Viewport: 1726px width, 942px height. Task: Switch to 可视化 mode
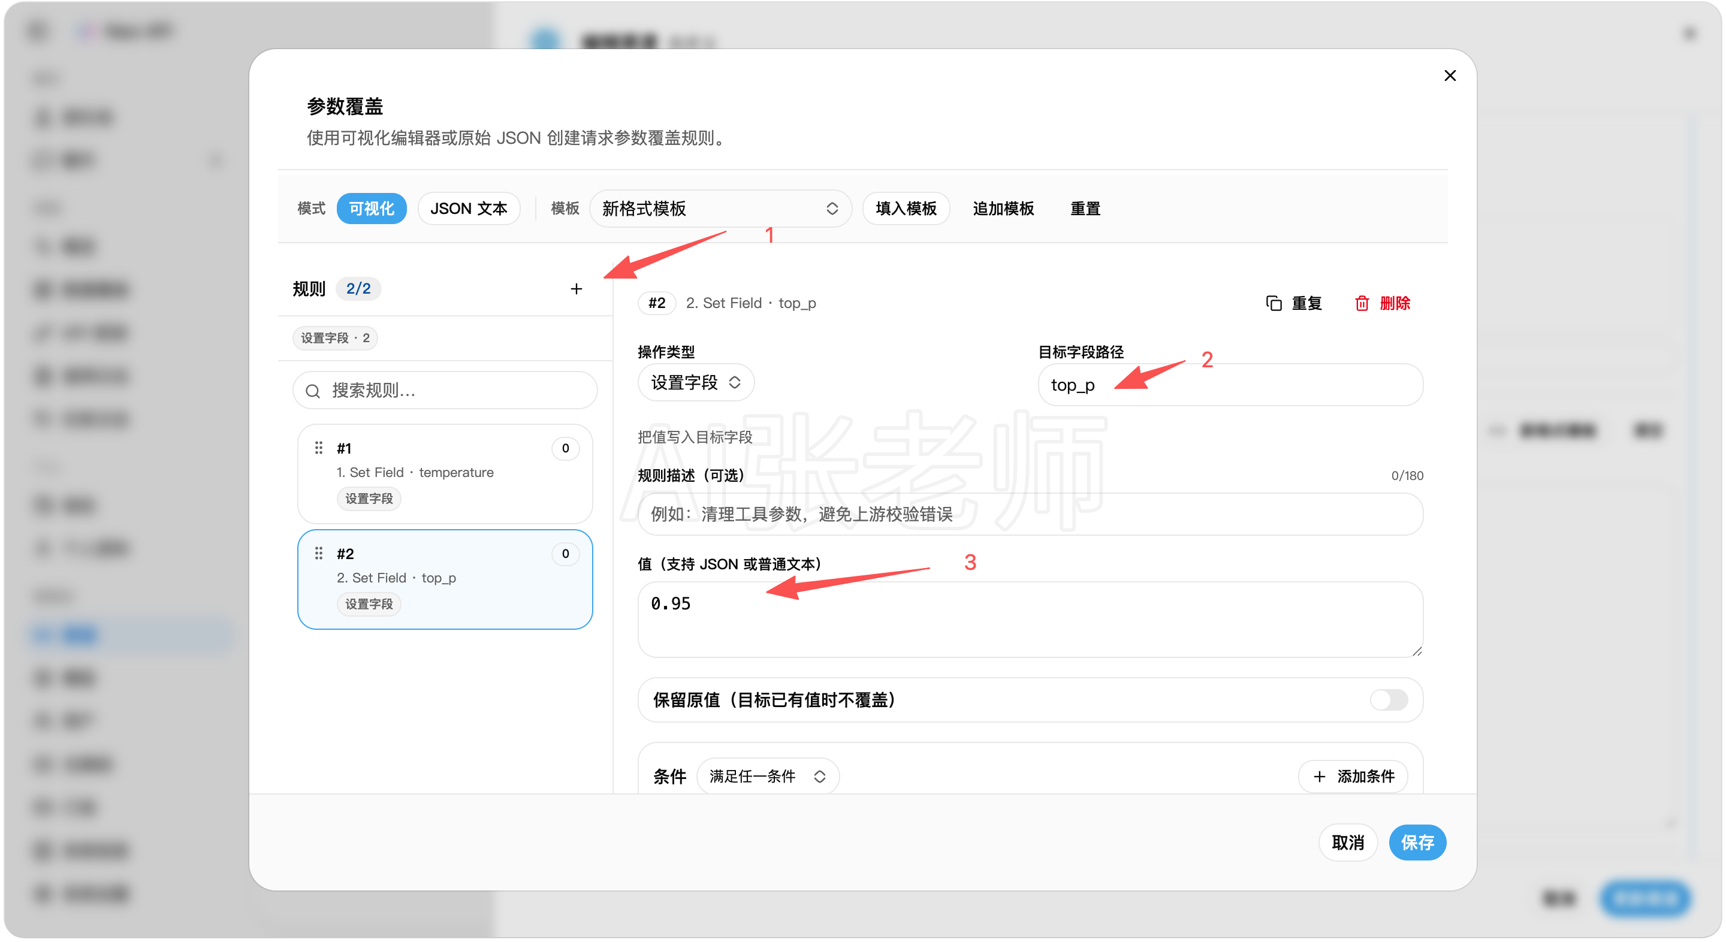coord(372,209)
